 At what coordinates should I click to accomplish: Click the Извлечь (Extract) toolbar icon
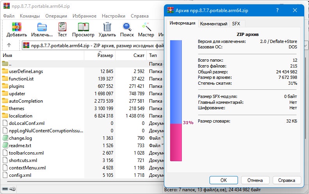tap(42, 27)
